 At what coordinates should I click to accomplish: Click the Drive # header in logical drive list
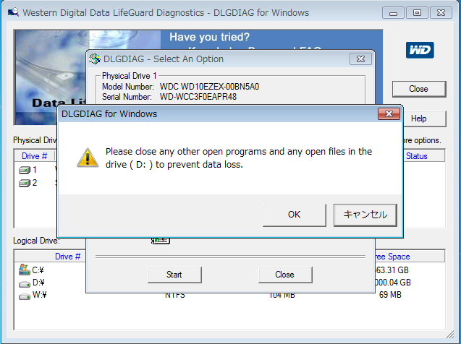(67, 257)
